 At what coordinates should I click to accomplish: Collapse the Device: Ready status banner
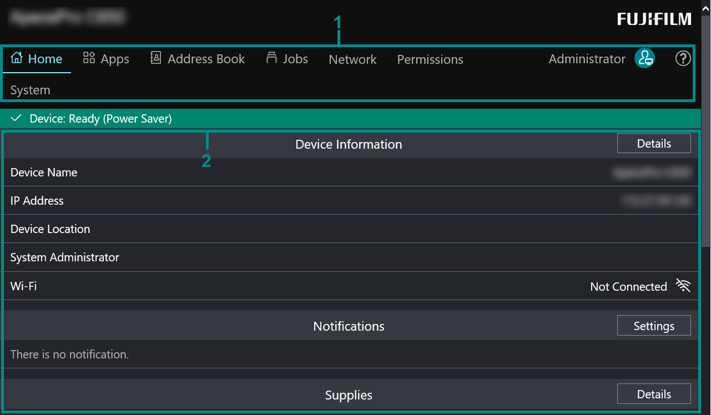pyautogui.click(x=16, y=118)
